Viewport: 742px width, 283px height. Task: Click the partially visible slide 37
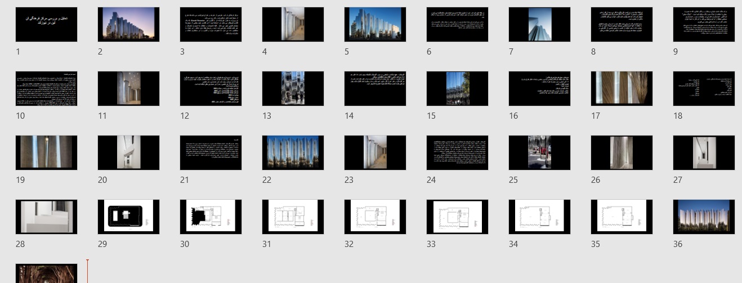pyautogui.click(x=46, y=273)
